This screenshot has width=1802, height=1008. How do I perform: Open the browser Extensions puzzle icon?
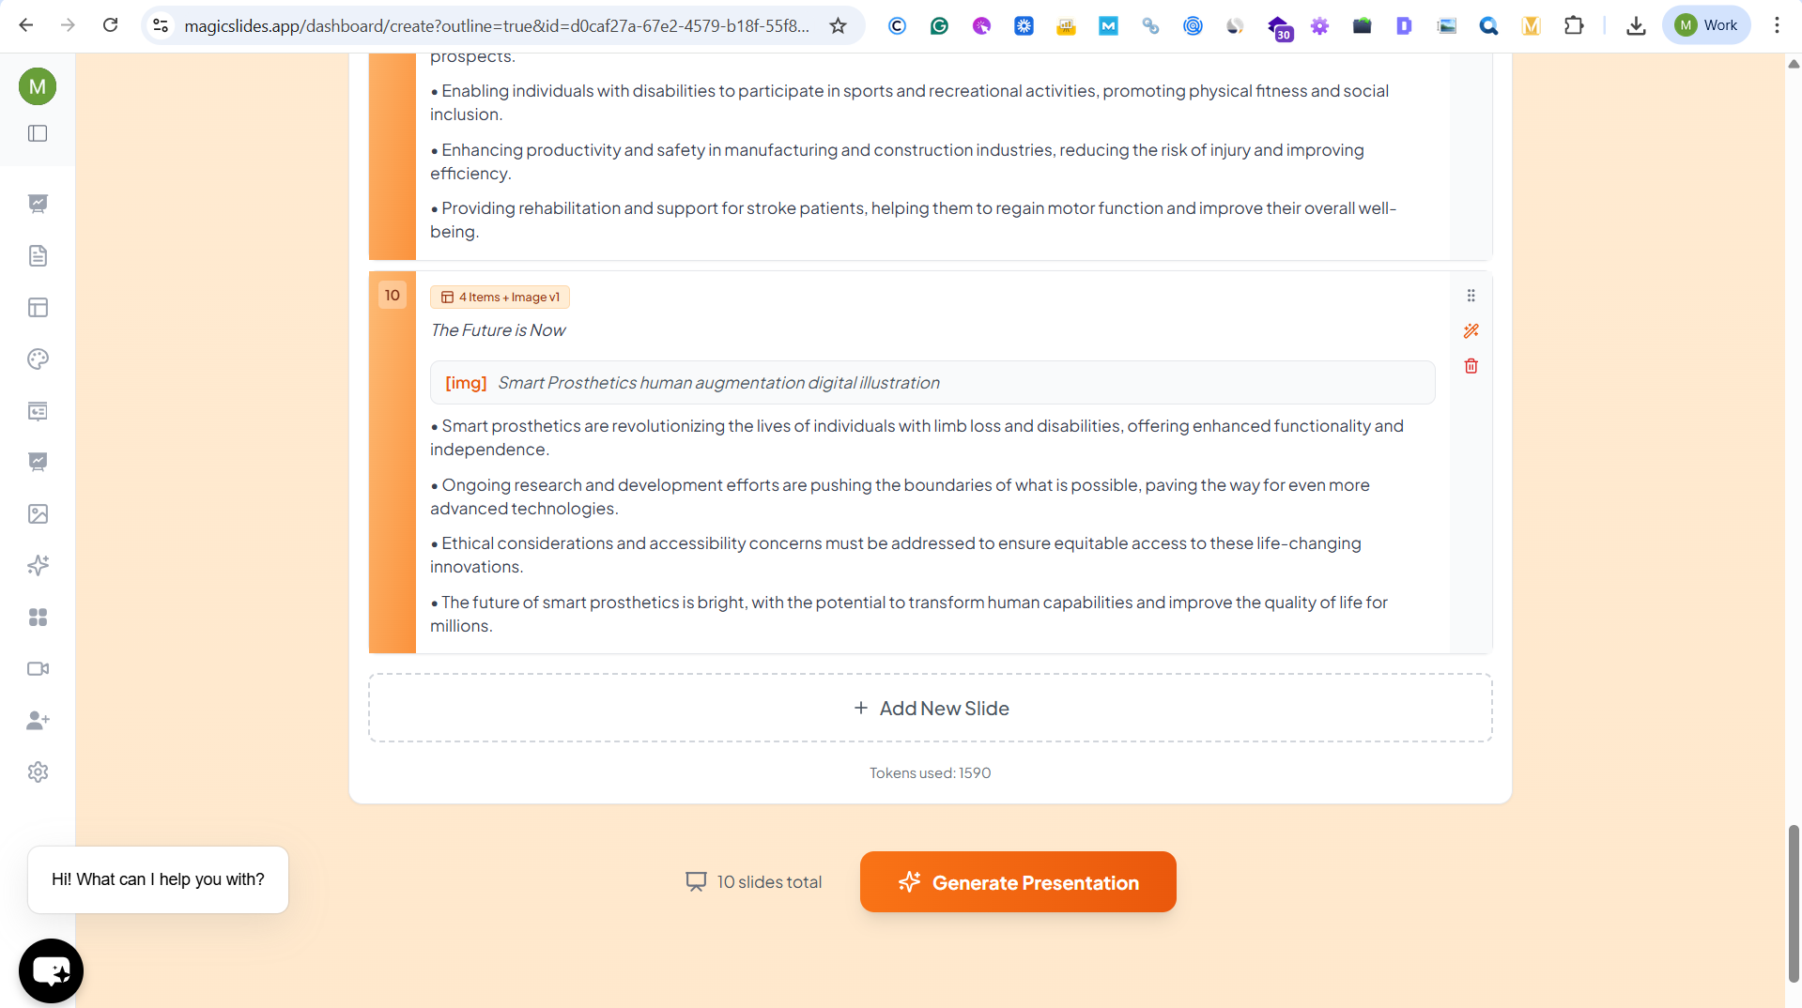pos(1574,25)
